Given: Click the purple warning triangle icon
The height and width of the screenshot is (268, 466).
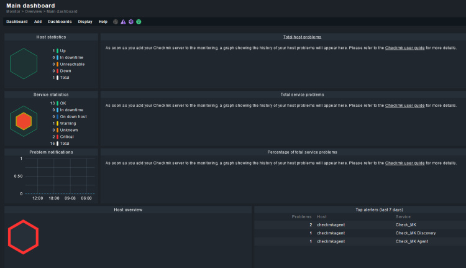Looking at the screenshot, I should [x=123, y=22].
